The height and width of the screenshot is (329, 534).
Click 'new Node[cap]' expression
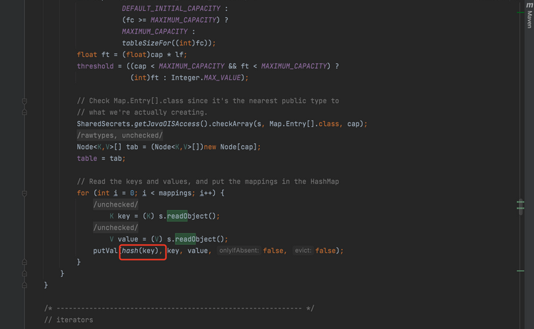pos(230,147)
